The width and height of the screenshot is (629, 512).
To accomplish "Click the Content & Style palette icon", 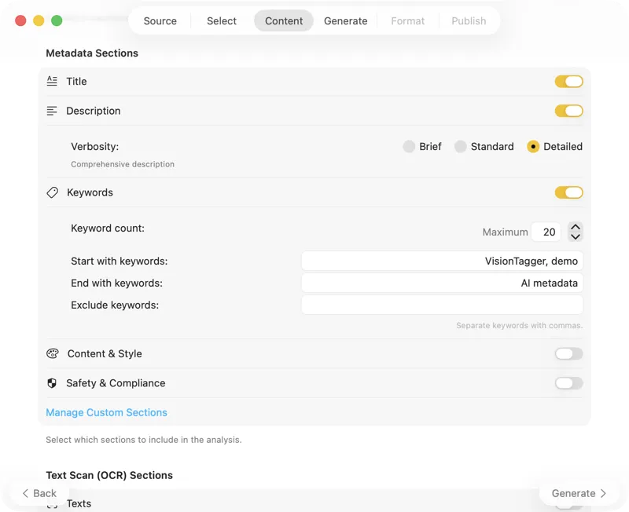I will click(53, 353).
